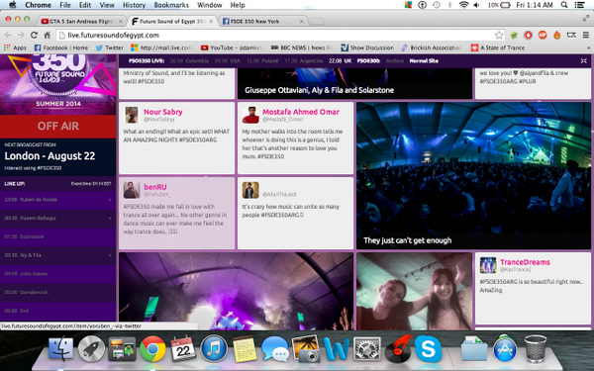Expand the 00:30 Hazem Beltagui slot
Viewport: 594px width, 371px height.
pos(58,218)
